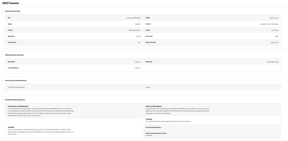Image resolution: width=288 pixels, height=141 pixels.
Task: Click the '2023 Tacoma' page title
Action: [x=10, y=3]
